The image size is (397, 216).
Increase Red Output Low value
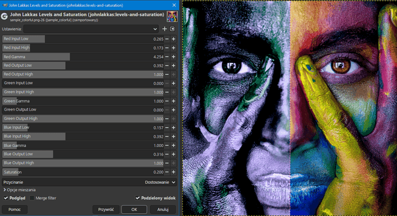coord(173,66)
